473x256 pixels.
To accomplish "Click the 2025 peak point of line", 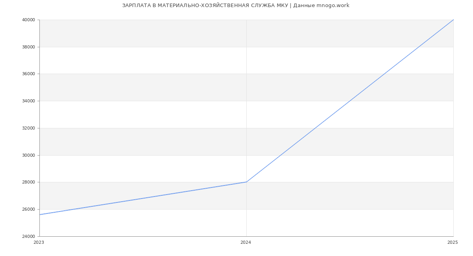I will coord(453,20).
